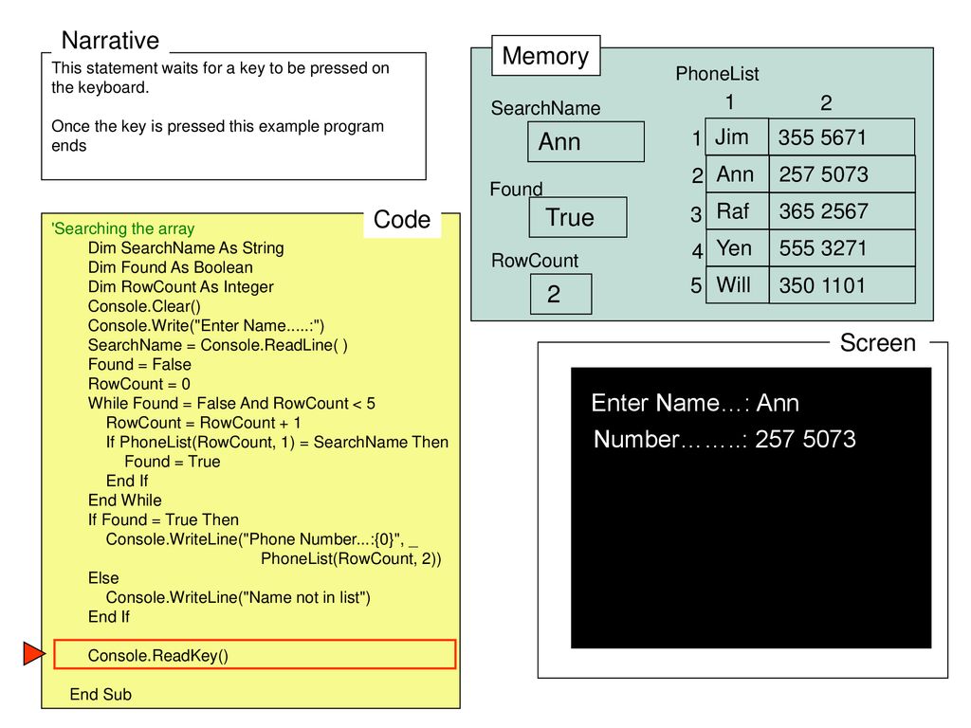Click the Number........: 257 5073 screen output line

724,439
